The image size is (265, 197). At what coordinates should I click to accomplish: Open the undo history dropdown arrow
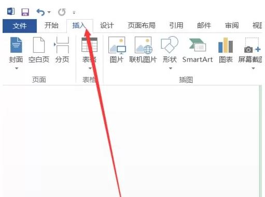pyautogui.click(x=49, y=12)
